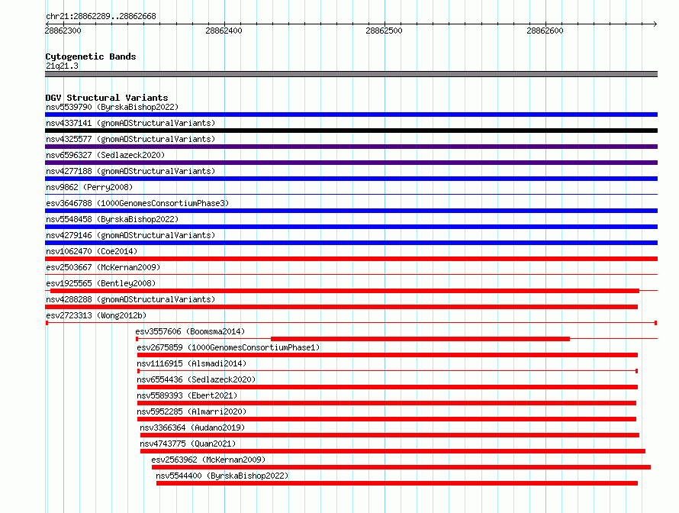The image size is (679, 513).
Task: Click the blue bar under nsv4279146
Action: (x=351, y=243)
